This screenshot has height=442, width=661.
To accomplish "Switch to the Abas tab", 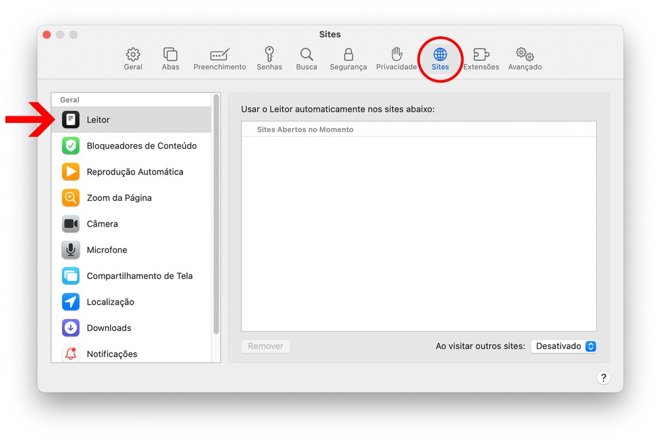I will (x=171, y=58).
